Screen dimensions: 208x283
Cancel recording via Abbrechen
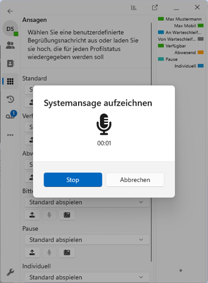tap(135, 180)
